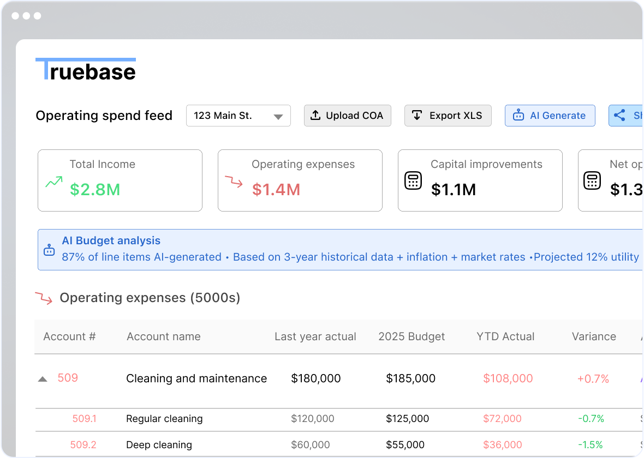
Task: Click the Operating expenses (5000s) section heading
Action: coord(150,298)
